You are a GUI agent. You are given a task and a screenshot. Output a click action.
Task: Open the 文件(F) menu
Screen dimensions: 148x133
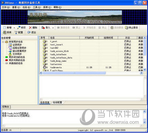click(x=6, y=7)
